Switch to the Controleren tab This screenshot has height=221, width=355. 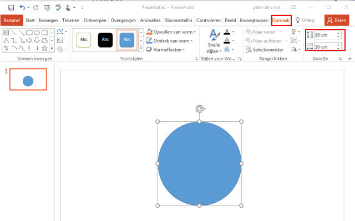coord(209,20)
